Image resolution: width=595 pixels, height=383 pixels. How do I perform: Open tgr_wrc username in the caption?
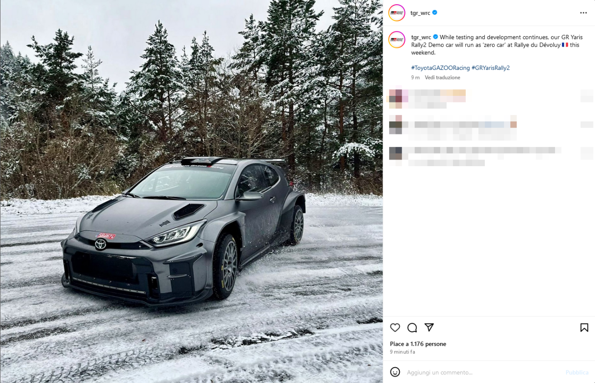(421, 37)
